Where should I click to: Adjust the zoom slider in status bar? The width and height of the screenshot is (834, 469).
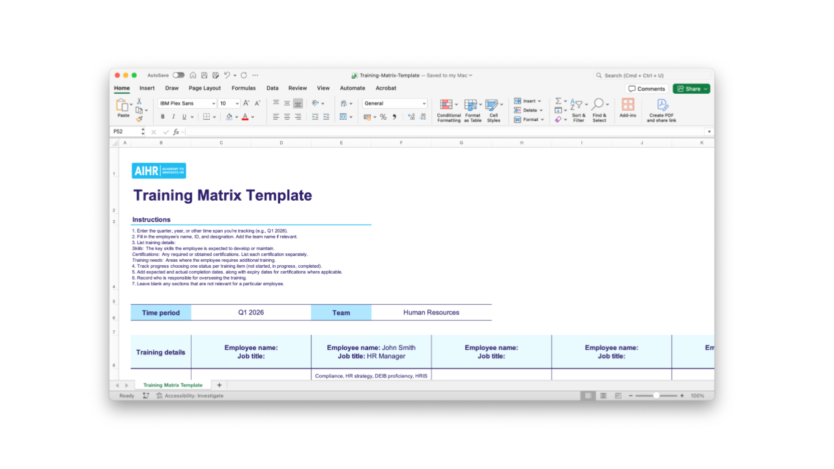(656, 396)
